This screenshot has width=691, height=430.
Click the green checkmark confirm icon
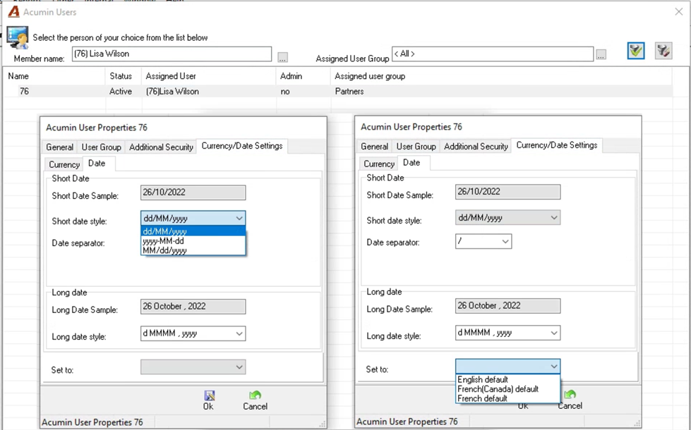pyautogui.click(x=635, y=51)
